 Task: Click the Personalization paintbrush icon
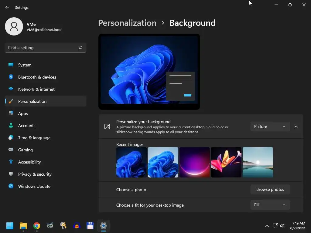(11, 101)
